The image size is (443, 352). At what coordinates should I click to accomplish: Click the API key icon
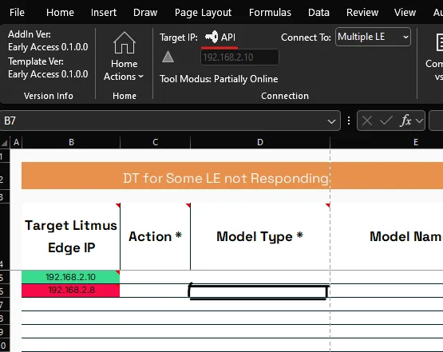(212, 37)
